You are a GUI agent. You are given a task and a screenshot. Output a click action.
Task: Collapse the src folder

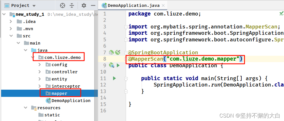click(11, 36)
